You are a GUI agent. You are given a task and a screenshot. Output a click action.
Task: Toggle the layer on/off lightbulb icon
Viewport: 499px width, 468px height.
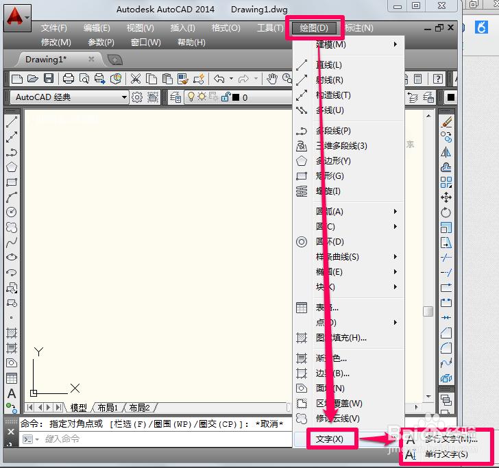(x=191, y=97)
